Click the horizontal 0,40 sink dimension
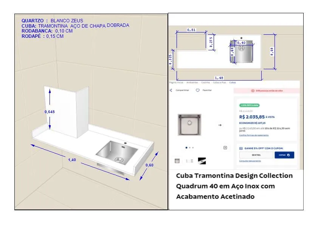318x225 pixels. pyautogui.click(x=241, y=43)
